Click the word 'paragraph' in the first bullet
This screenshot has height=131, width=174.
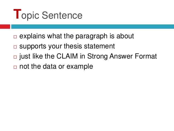tap(91, 36)
